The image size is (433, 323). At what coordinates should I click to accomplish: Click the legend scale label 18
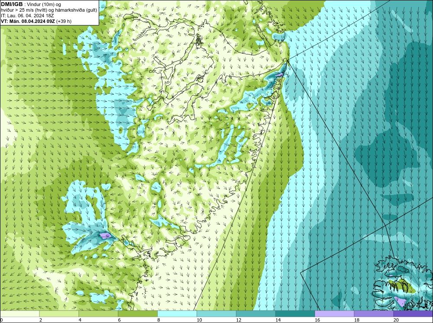click(x=357, y=320)
